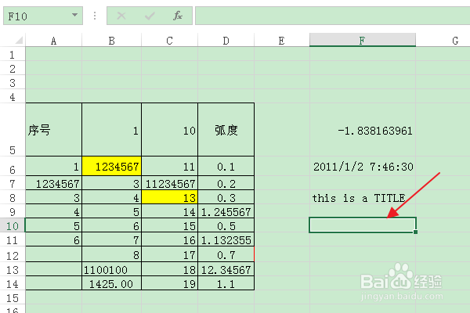The height and width of the screenshot is (313, 470).
Task: Click cell with date 2011/1/2 7:46:30
Action: coord(363,166)
